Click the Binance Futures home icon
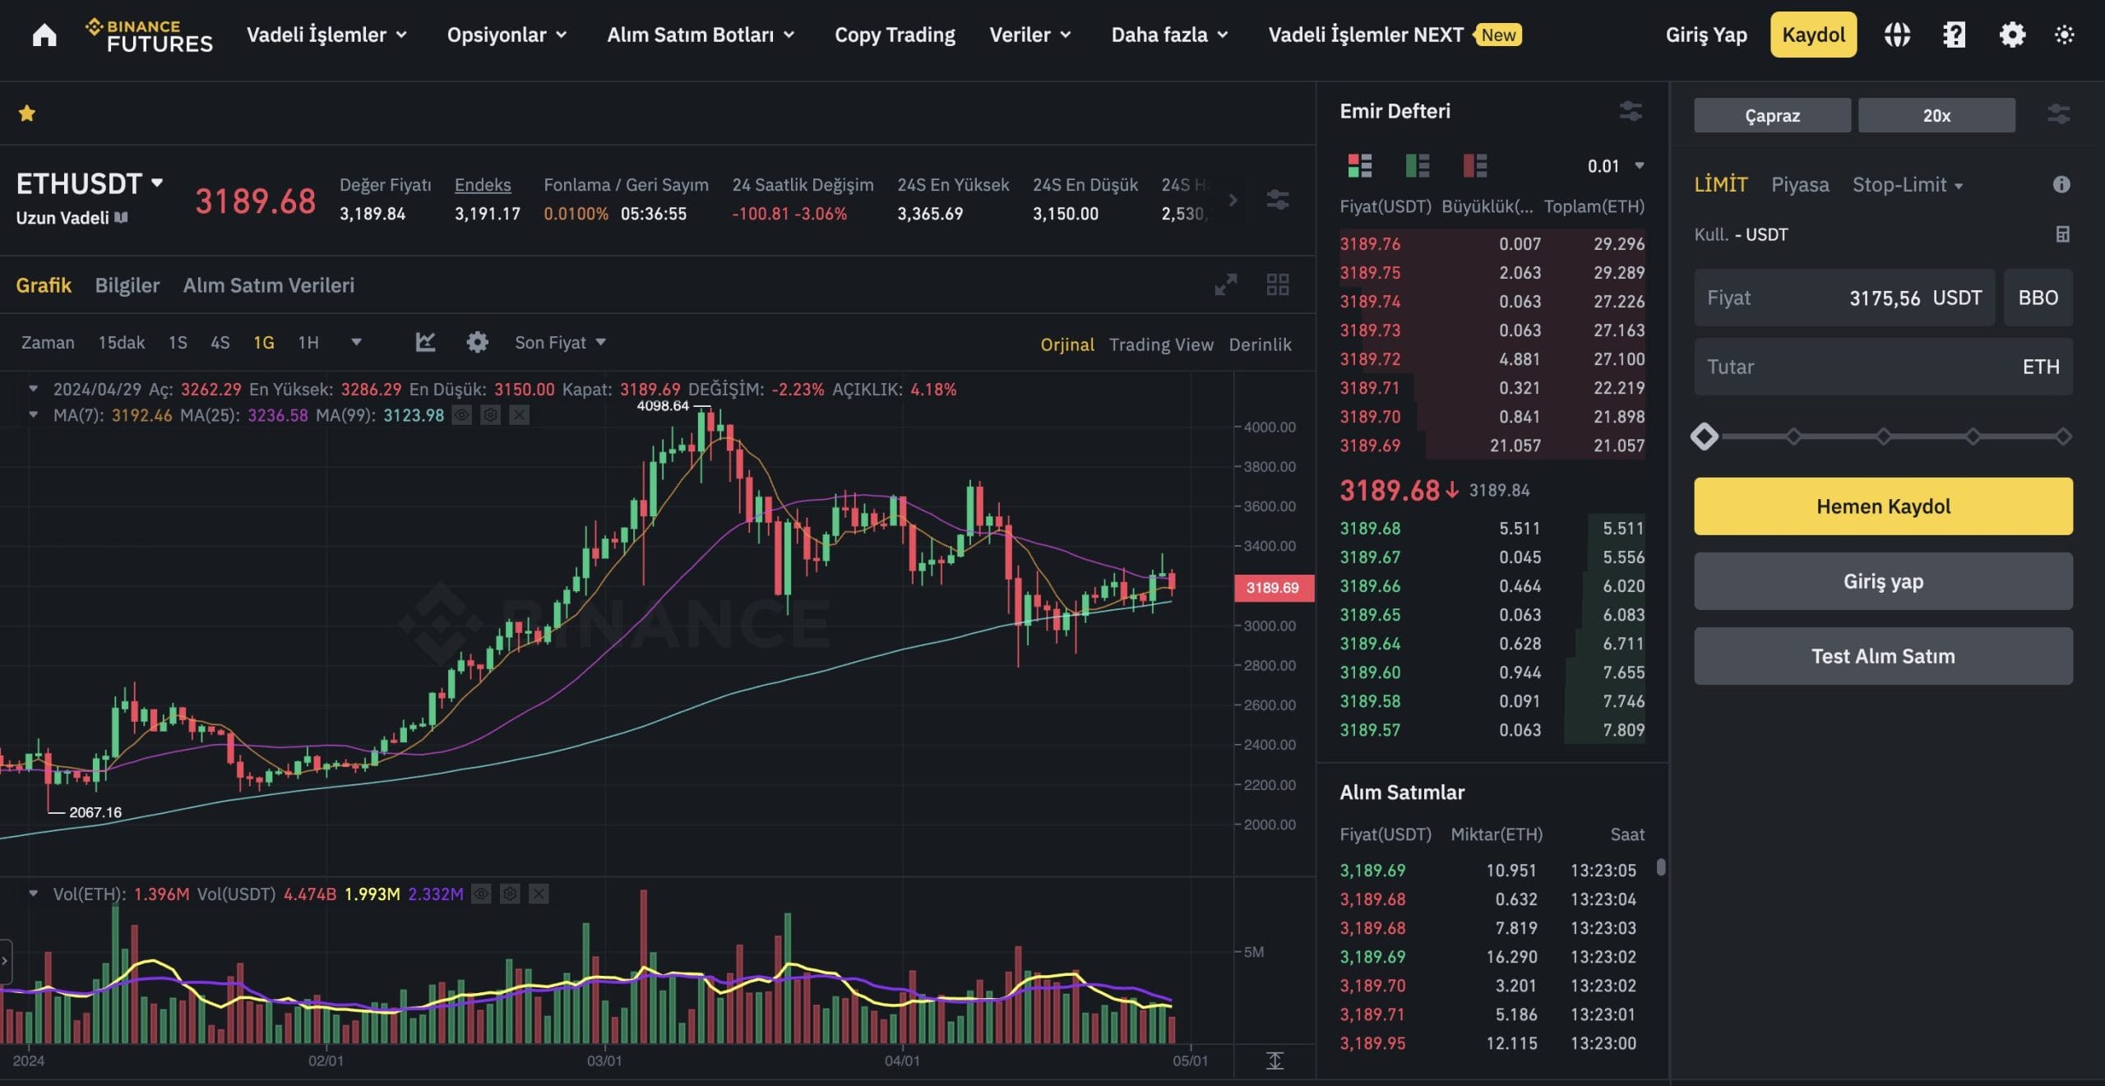2105x1086 pixels. pos(45,34)
